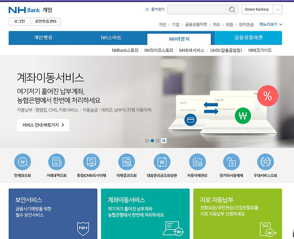Open 장기미사용해제 unlock icon
Image resolution: width=294 pixels, height=239 pixels.
tap(232, 162)
